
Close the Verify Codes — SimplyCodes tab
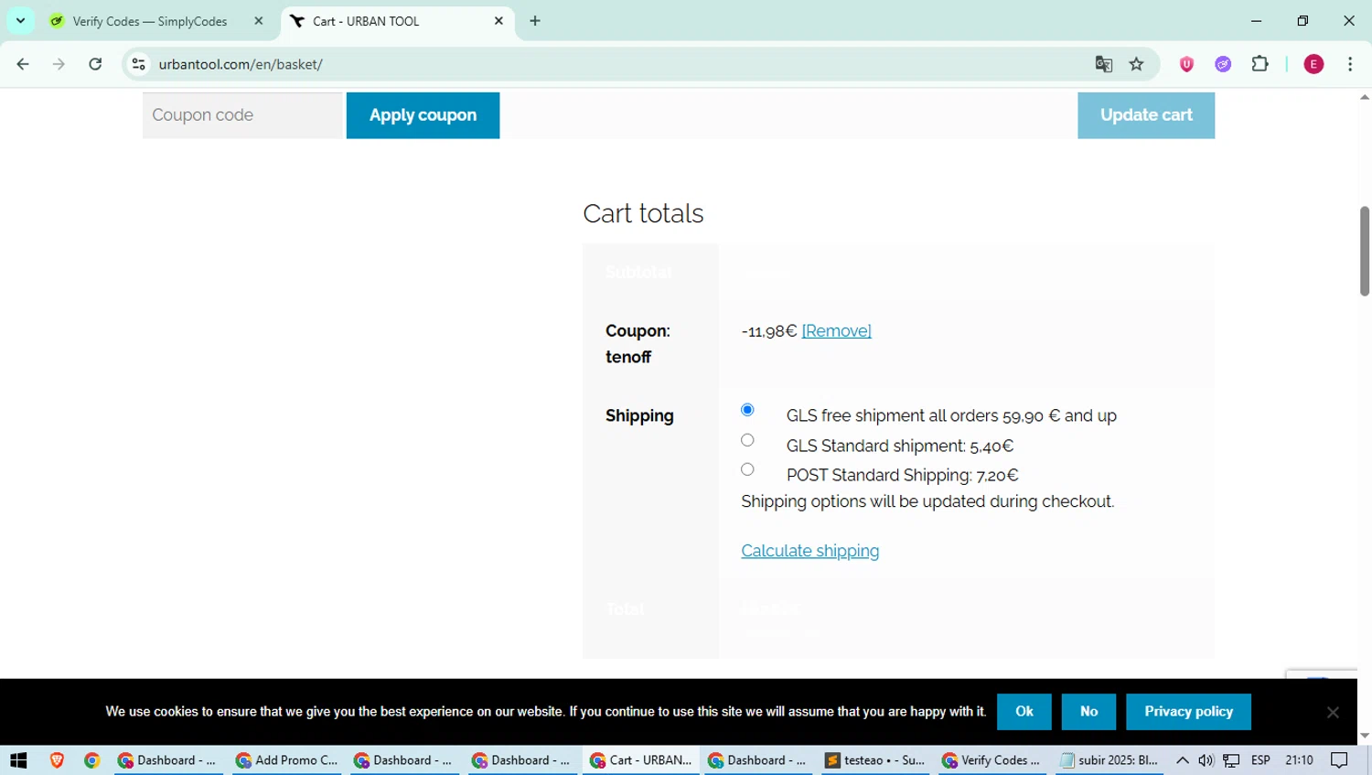point(259,21)
